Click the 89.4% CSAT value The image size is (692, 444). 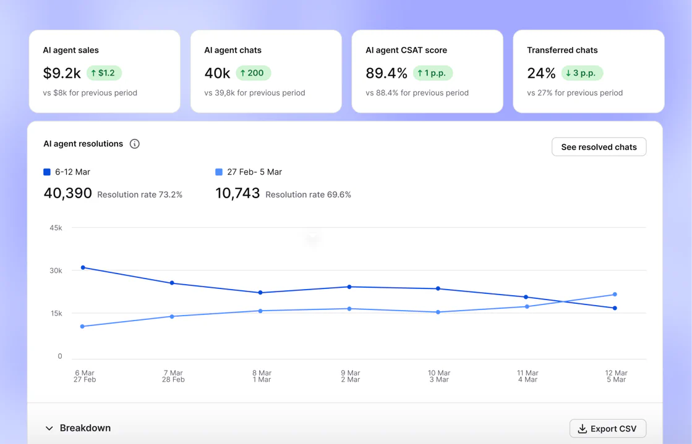[386, 73]
